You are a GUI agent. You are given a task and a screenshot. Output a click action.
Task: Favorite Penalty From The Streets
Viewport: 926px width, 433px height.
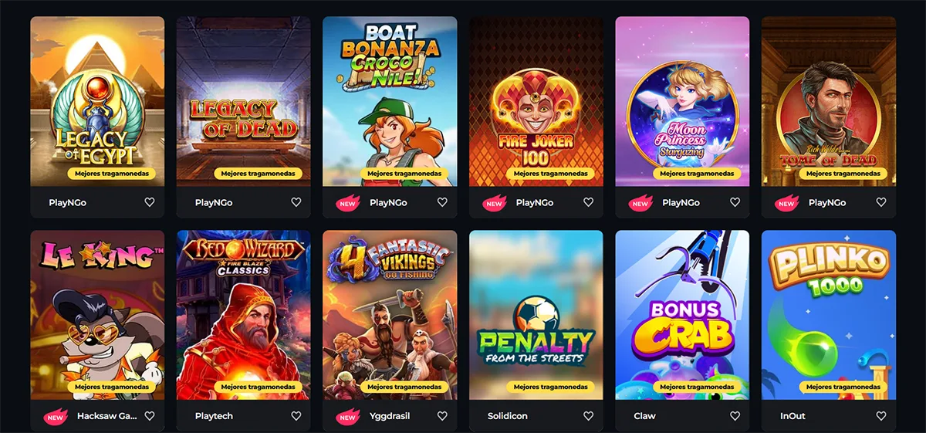[588, 416]
